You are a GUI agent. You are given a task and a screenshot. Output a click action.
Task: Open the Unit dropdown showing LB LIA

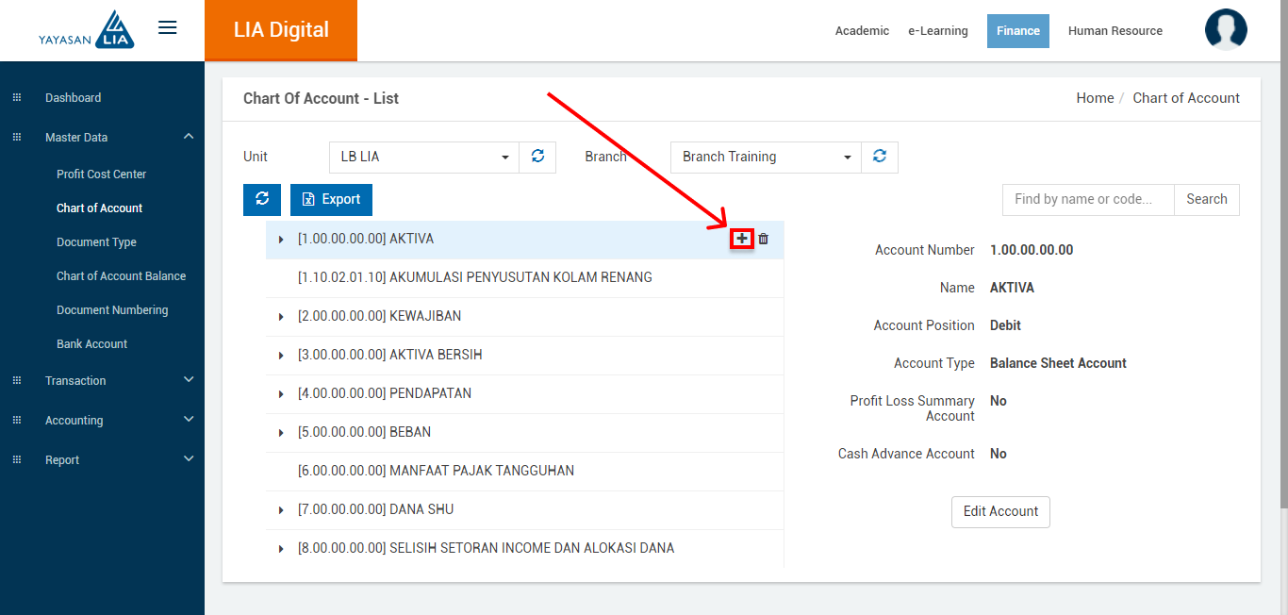[x=423, y=157]
